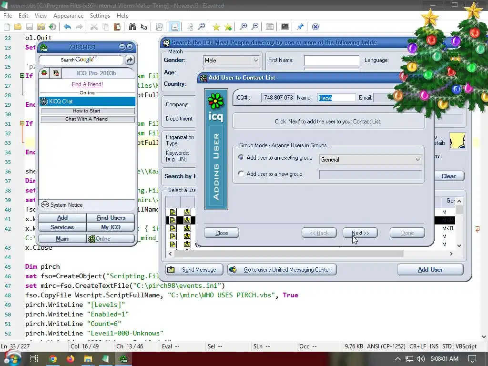488x366 pixels.
Task: Click the 'How to Start' item
Action: (88, 111)
